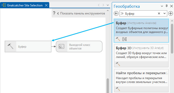The width and height of the screenshot is (174, 93).
Task: Pin the Геообработка pane
Action: click(x=166, y=6)
